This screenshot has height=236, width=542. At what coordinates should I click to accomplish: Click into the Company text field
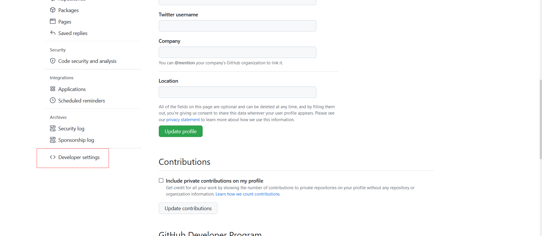pyautogui.click(x=237, y=52)
